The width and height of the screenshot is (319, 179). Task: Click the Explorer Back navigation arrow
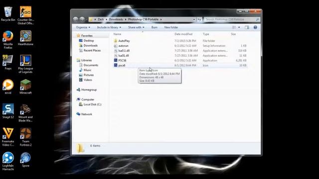(x=75, y=19)
